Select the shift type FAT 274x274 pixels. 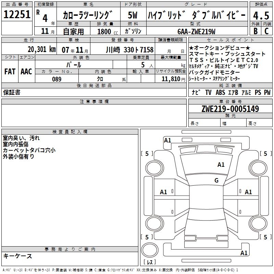coord(10,72)
